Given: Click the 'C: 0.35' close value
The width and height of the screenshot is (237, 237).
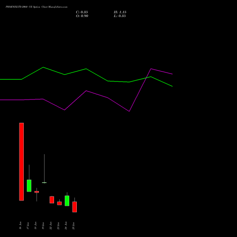Looking at the screenshot, I should [x=82, y=12].
